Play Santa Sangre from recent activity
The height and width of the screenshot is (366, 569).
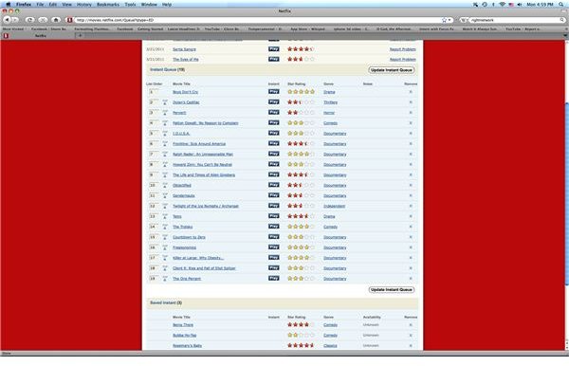tap(274, 49)
